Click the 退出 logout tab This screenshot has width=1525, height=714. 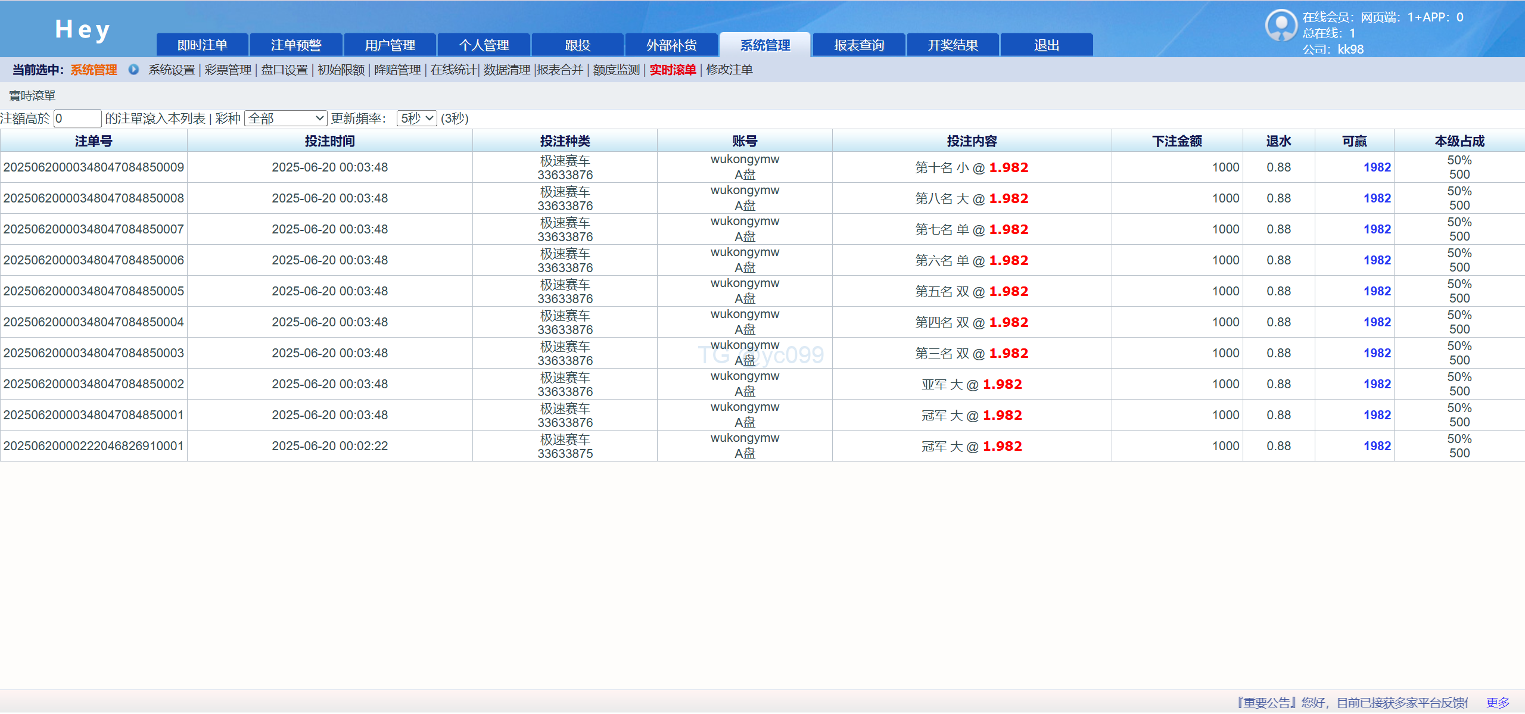(x=1046, y=45)
